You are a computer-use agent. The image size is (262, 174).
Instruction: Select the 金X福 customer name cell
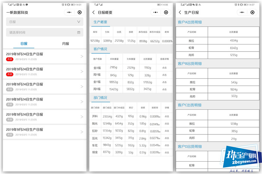tap(97, 68)
